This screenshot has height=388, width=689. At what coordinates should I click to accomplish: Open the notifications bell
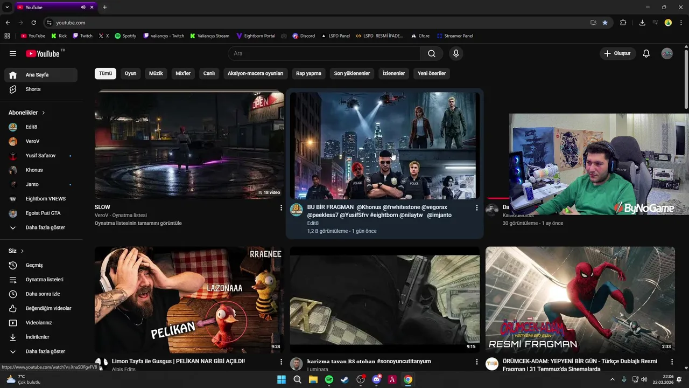click(x=646, y=53)
